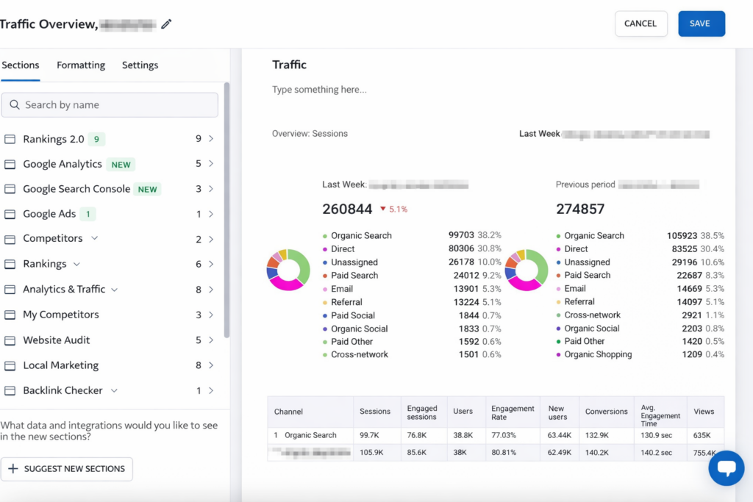Click the Views column header

[704, 412]
